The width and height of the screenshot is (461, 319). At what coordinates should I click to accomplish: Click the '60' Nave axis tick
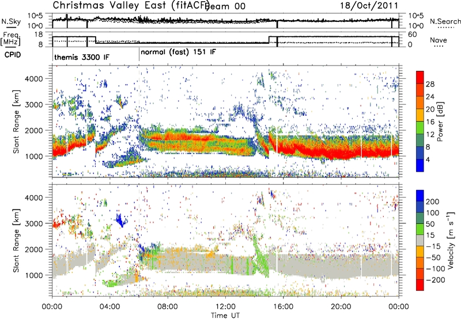point(413,35)
